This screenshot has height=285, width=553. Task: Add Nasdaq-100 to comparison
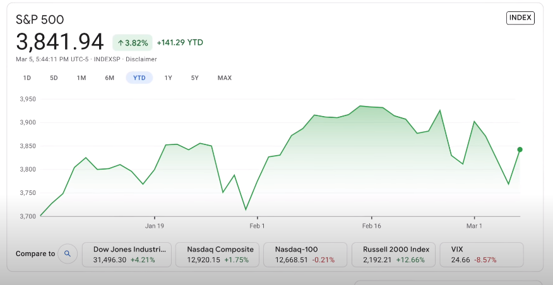[x=305, y=254]
